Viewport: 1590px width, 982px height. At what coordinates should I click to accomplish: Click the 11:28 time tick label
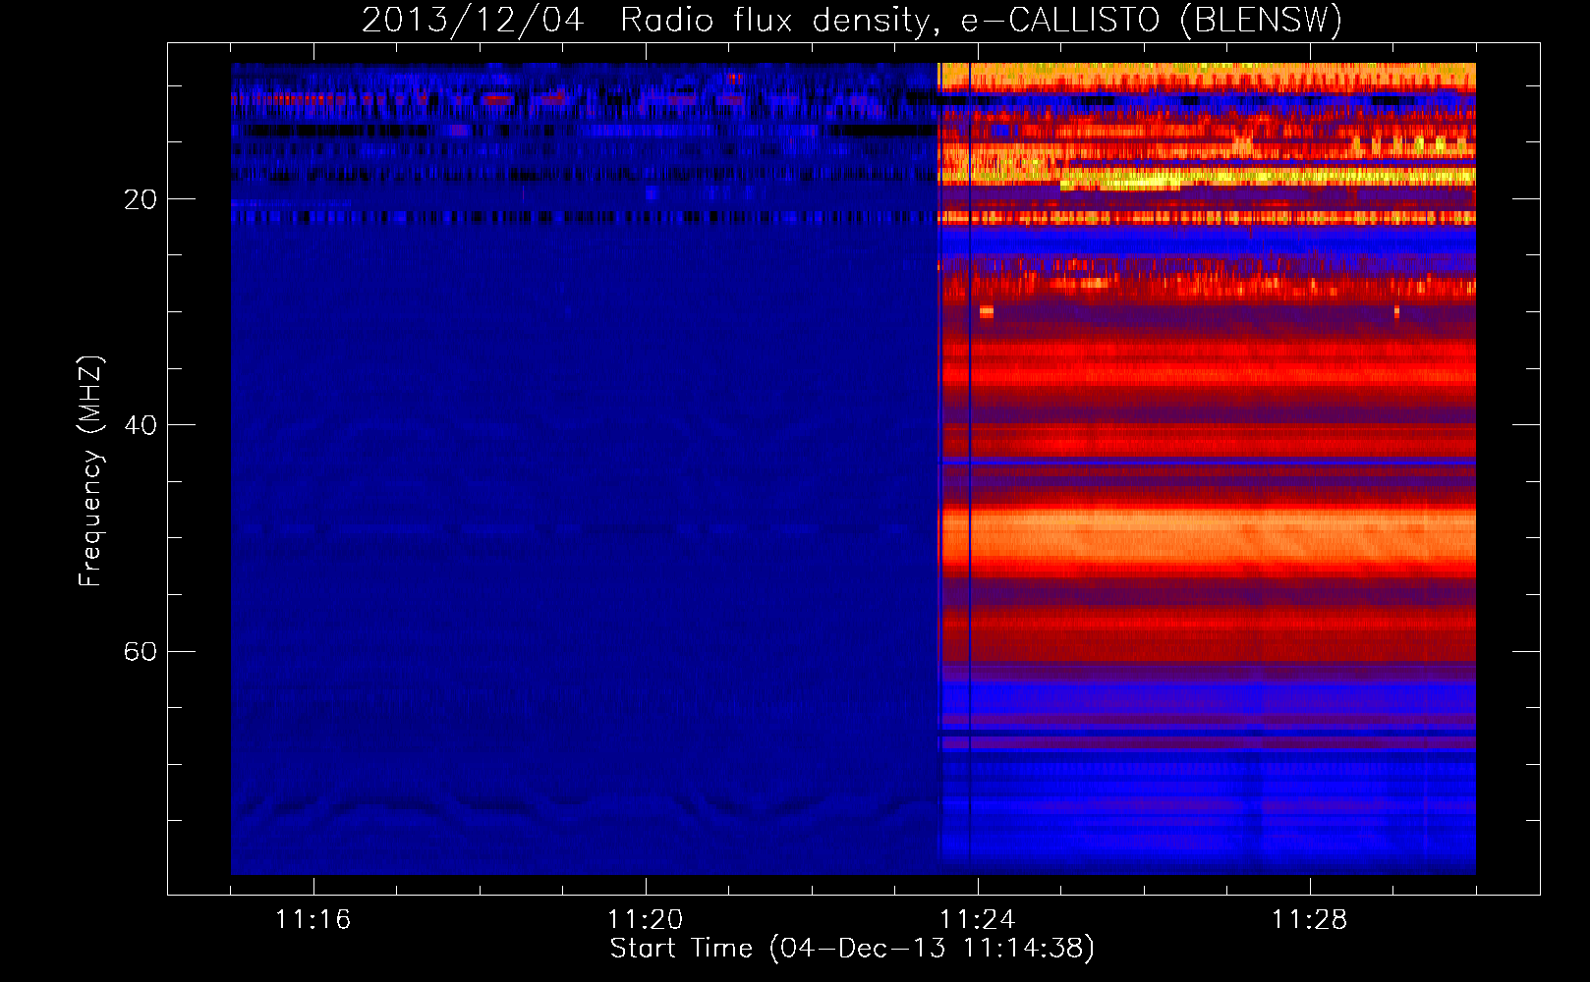point(1310,920)
